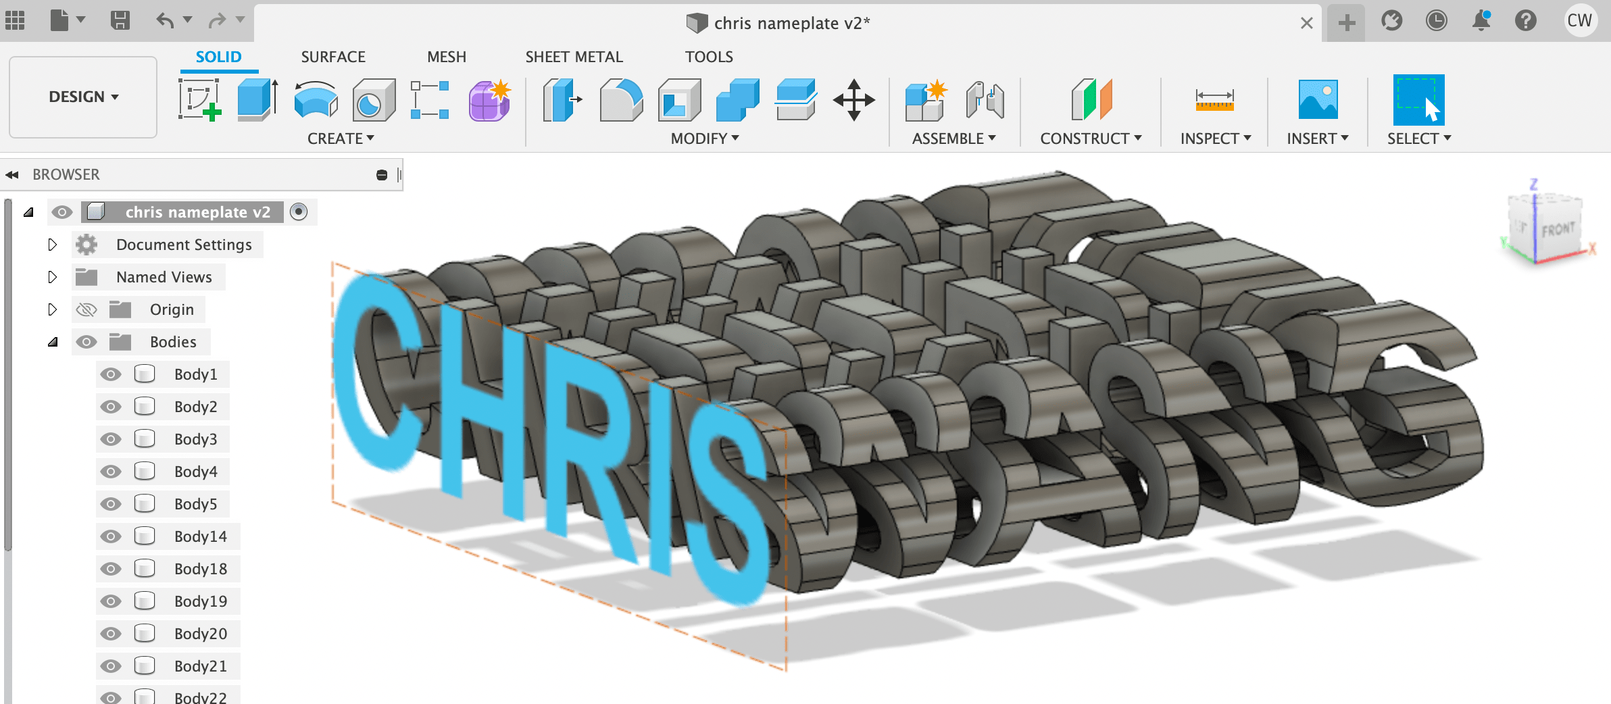
Task: Expand Named Views node
Action: (x=53, y=277)
